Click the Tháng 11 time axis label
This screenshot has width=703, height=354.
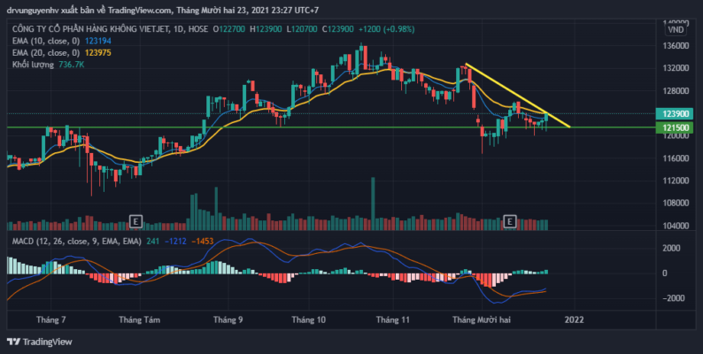393,320
